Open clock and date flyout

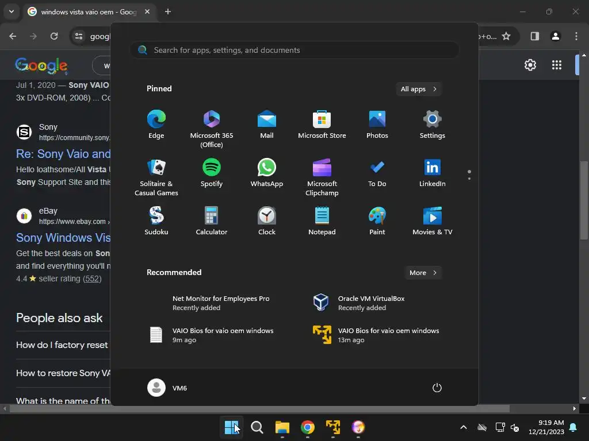click(x=546, y=427)
